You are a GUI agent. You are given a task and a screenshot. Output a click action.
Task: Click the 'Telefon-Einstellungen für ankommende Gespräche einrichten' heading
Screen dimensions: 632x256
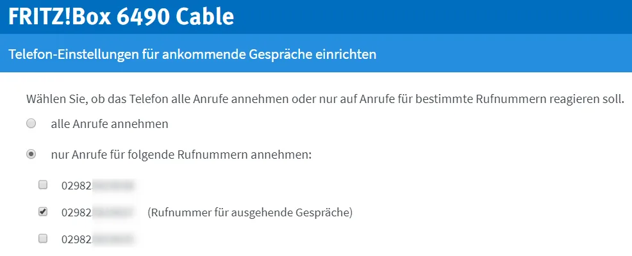192,54
